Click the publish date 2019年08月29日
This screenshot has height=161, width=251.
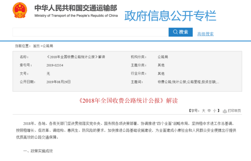pos(59,82)
